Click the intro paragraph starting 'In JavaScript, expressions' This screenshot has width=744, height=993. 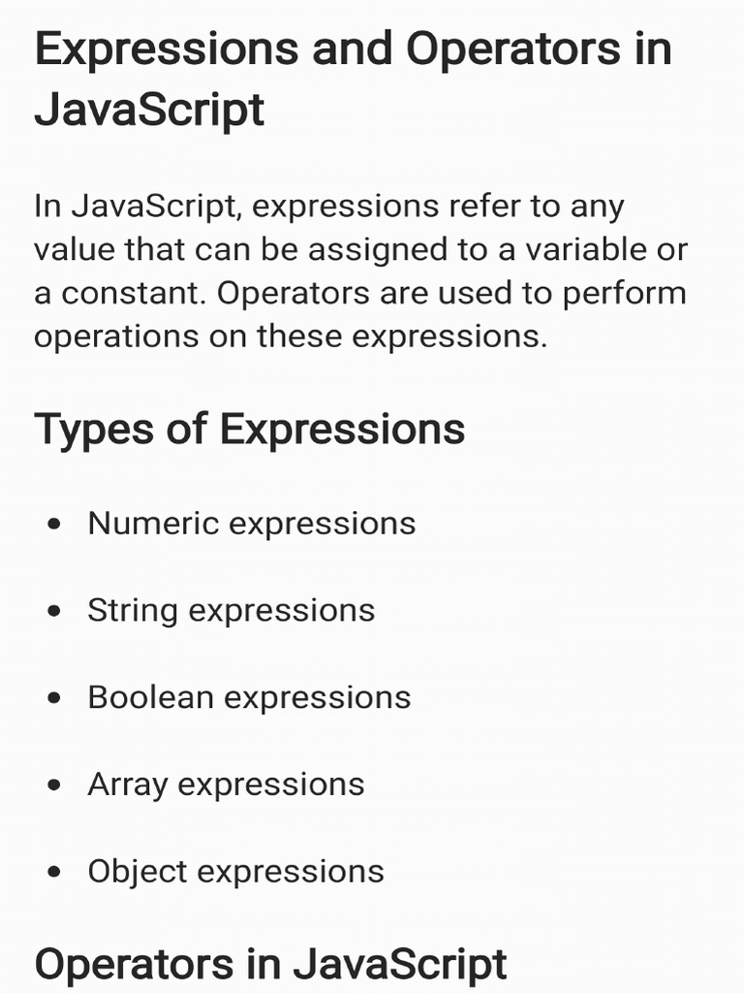click(360, 272)
